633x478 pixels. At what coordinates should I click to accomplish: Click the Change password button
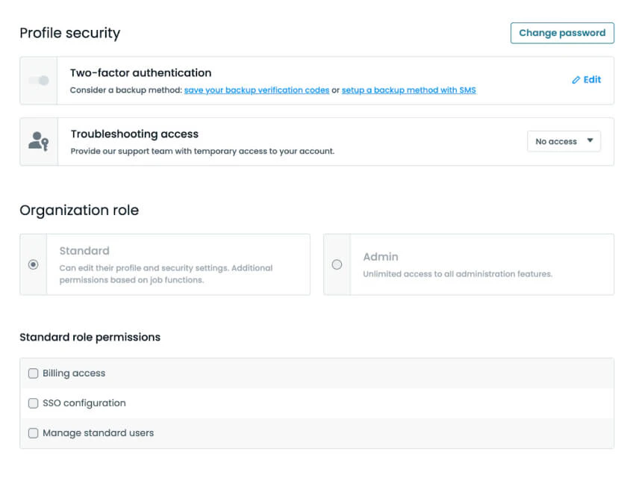[x=562, y=33]
